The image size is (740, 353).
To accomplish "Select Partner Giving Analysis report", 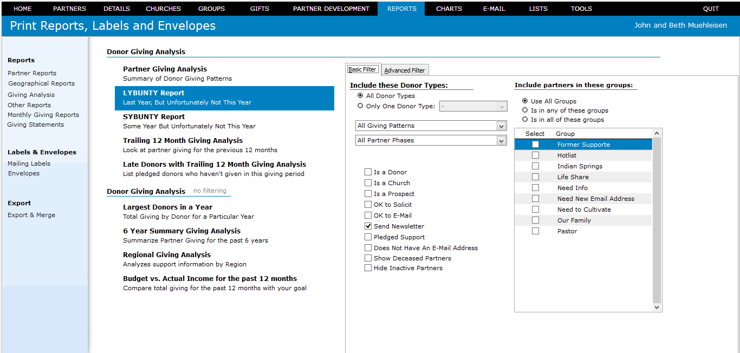I will point(224,74).
